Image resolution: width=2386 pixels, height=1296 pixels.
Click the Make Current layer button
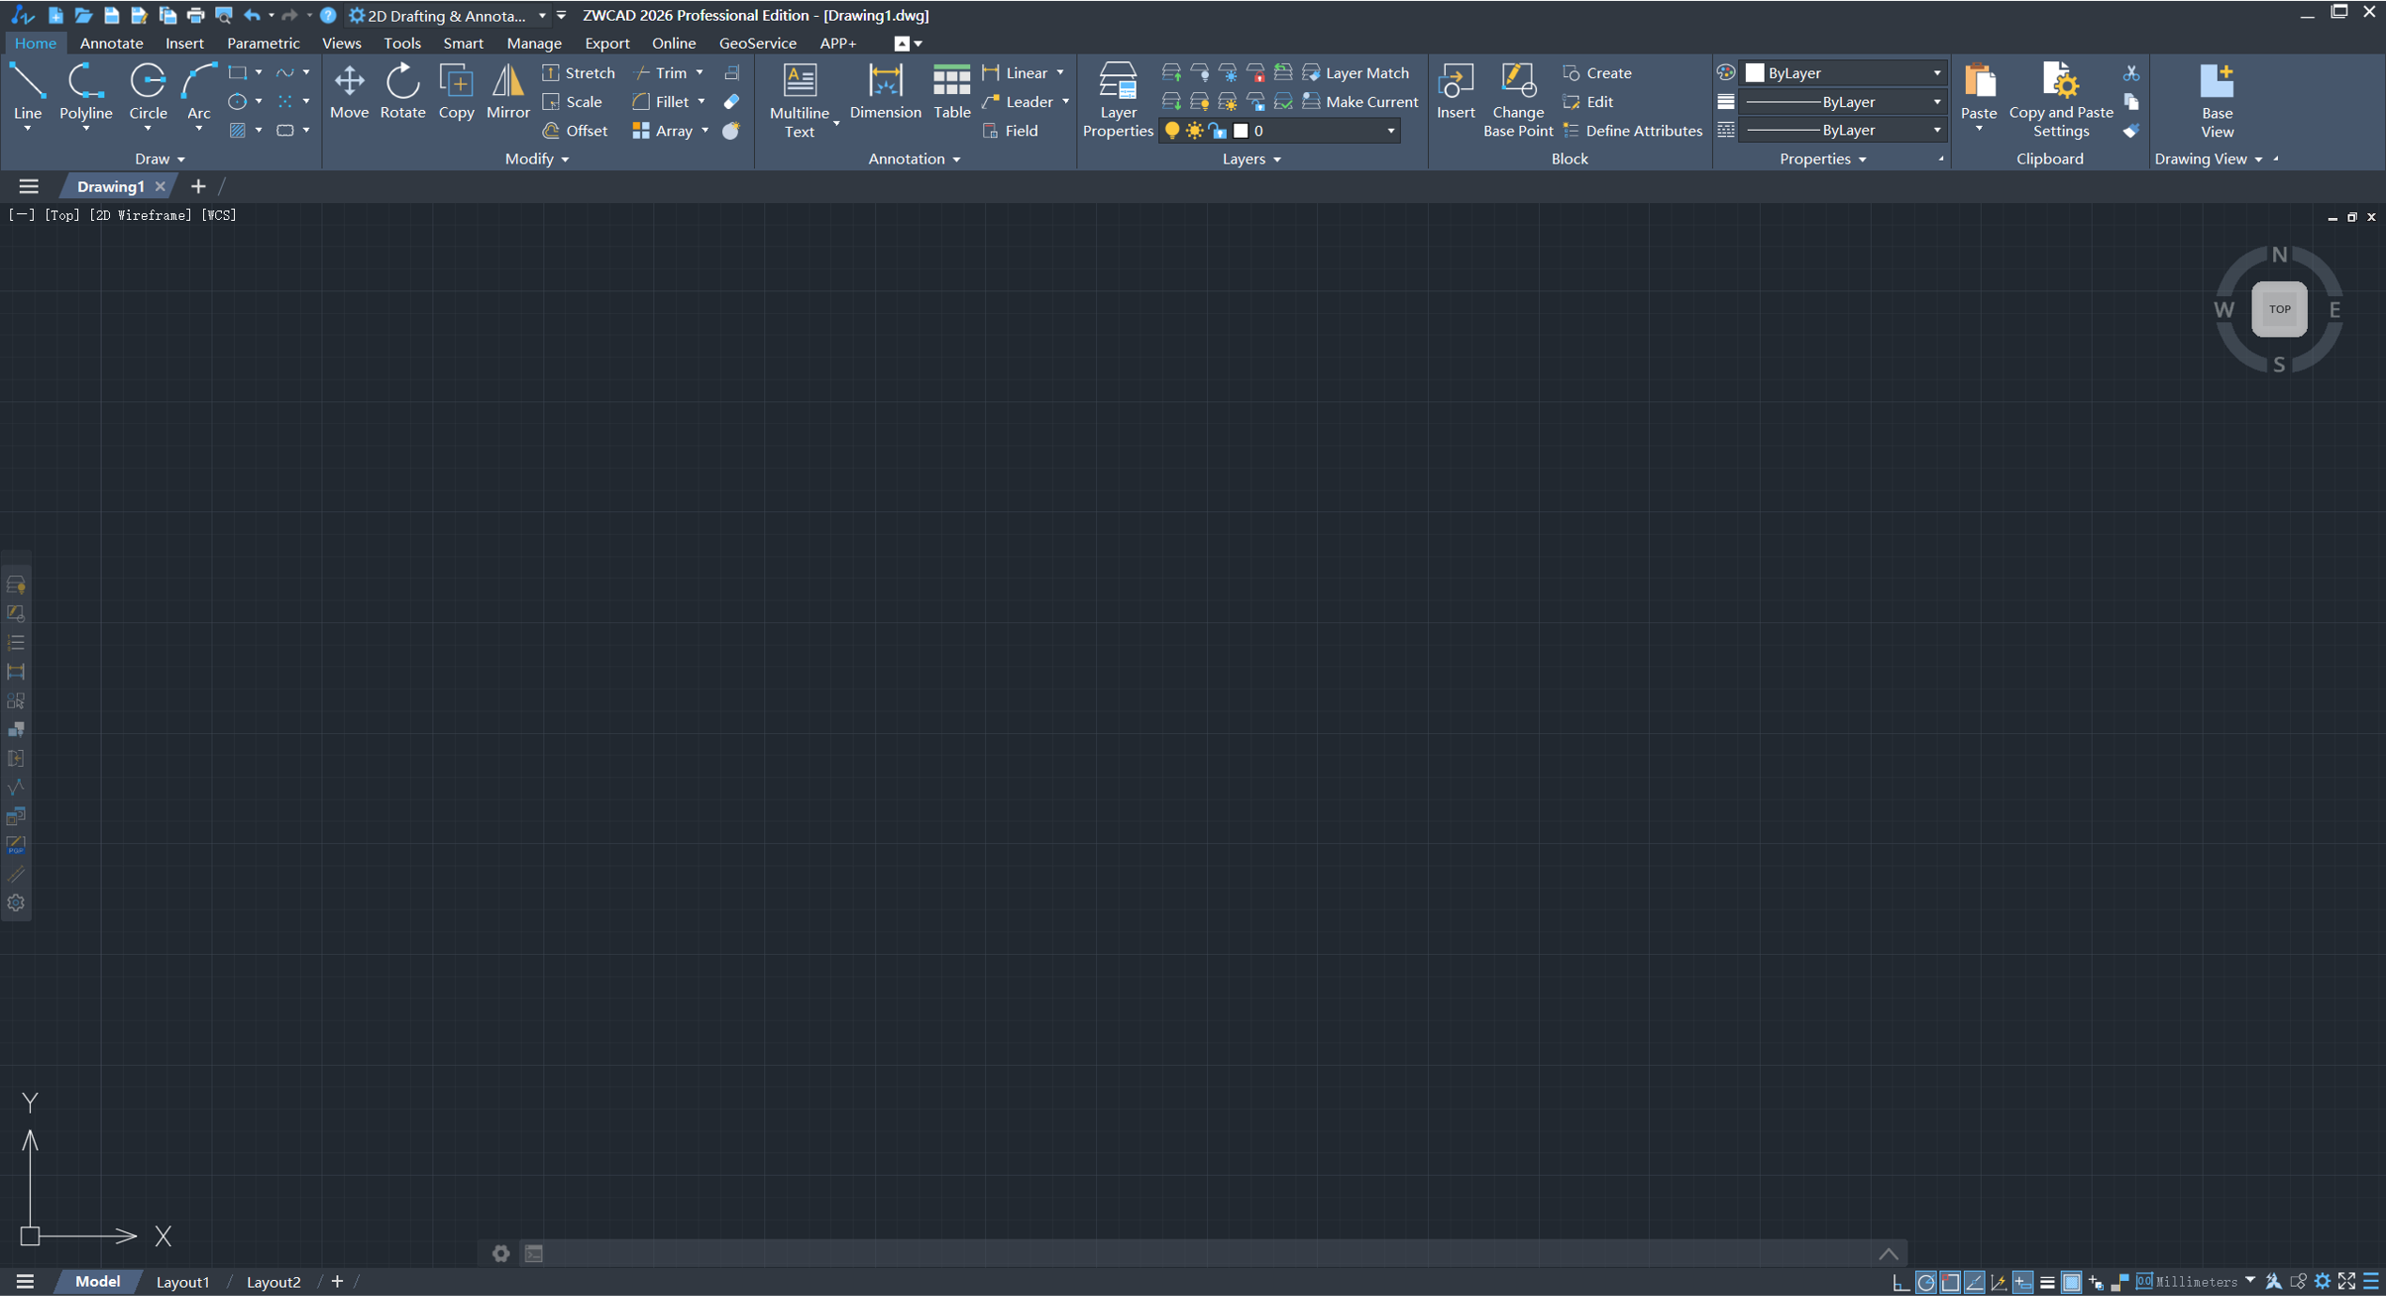point(1359,101)
